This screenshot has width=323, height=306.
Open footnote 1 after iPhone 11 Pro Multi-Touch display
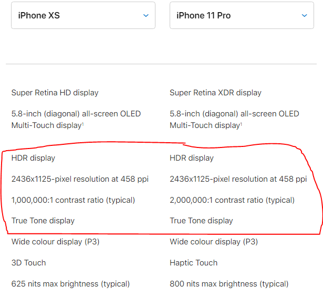(x=241, y=124)
